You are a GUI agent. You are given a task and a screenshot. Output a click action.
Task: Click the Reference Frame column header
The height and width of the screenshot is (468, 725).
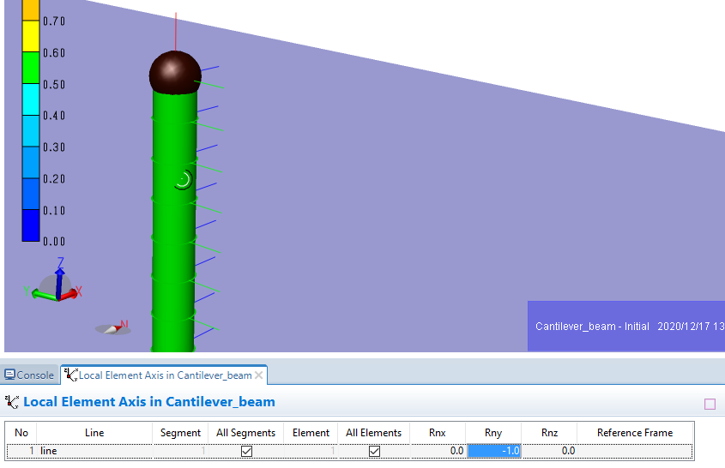tap(634, 433)
